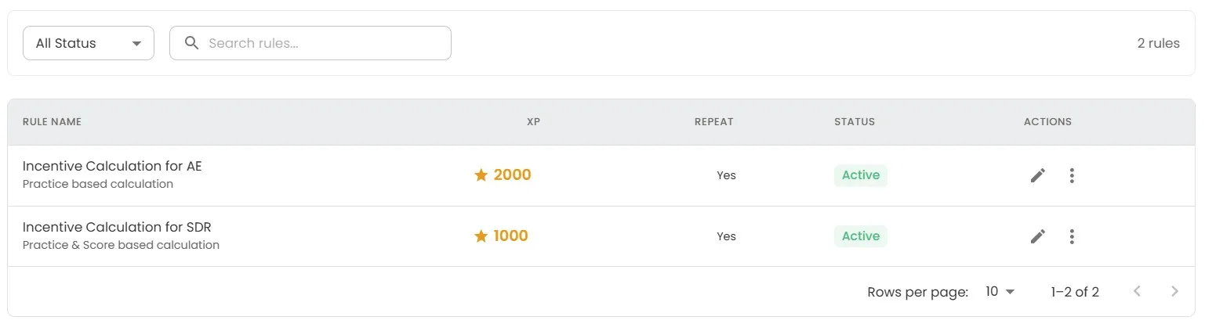Open the Incentive Calculation for AE rule name
This screenshot has height=331, width=1205.
112,166
